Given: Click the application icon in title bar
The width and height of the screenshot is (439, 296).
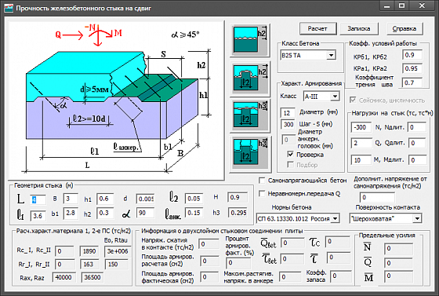Looking at the screenshot, I should coord(9,8).
